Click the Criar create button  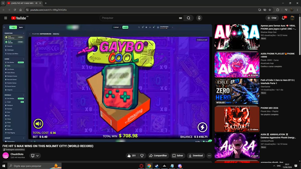pos(272,18)
